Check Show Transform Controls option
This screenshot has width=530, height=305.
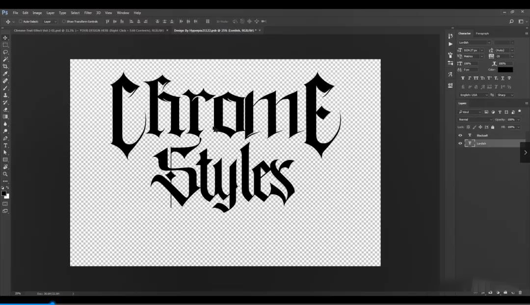click(x=64, y=22)
